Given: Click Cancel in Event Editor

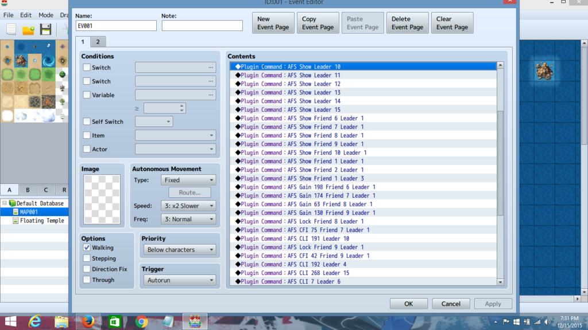Looking at the screenshot, I should coord(451,304).
